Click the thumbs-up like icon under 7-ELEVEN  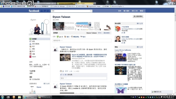[122, 33]
